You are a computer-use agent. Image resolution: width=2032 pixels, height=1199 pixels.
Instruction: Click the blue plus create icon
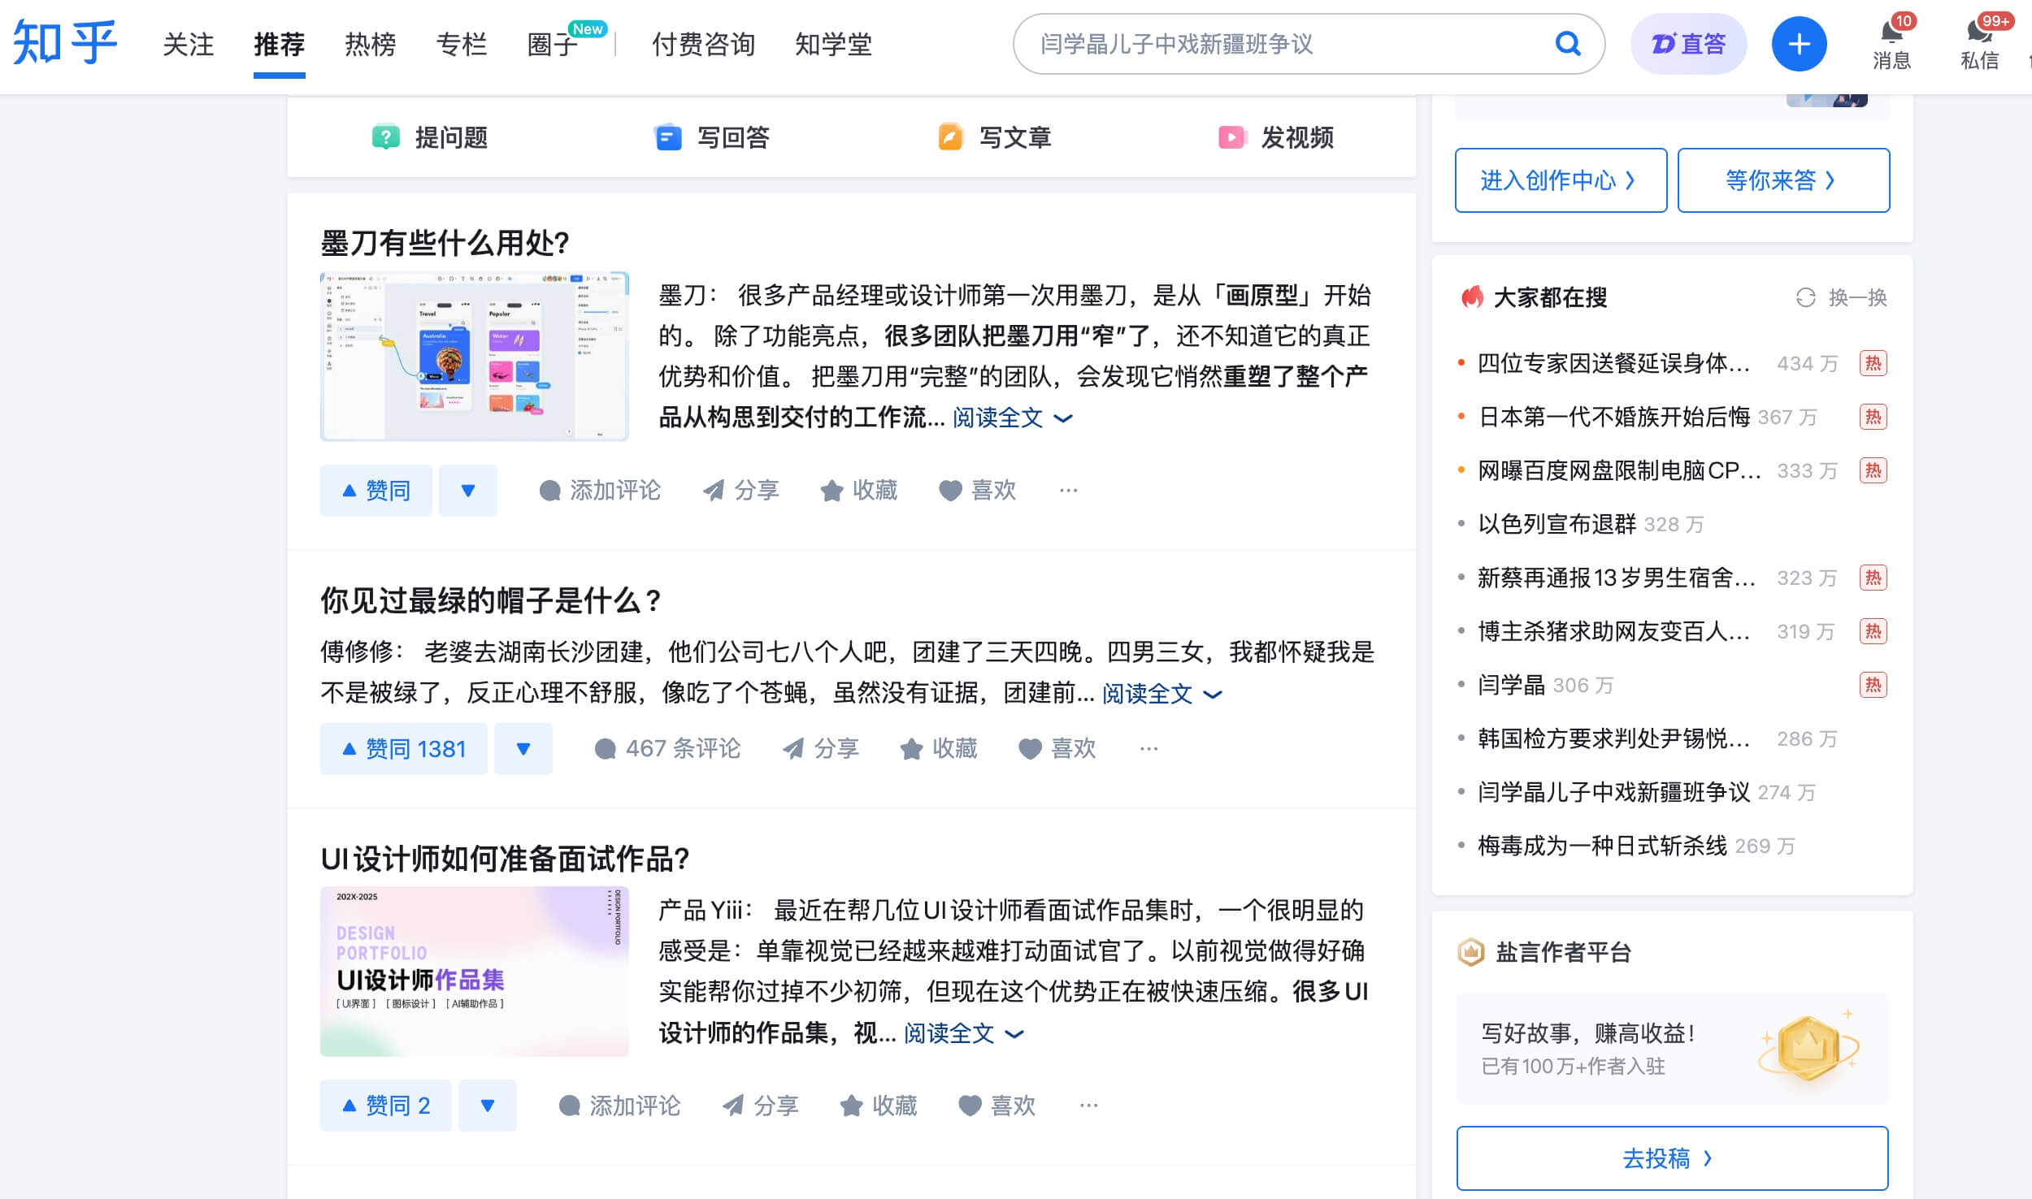[1799, 44]
